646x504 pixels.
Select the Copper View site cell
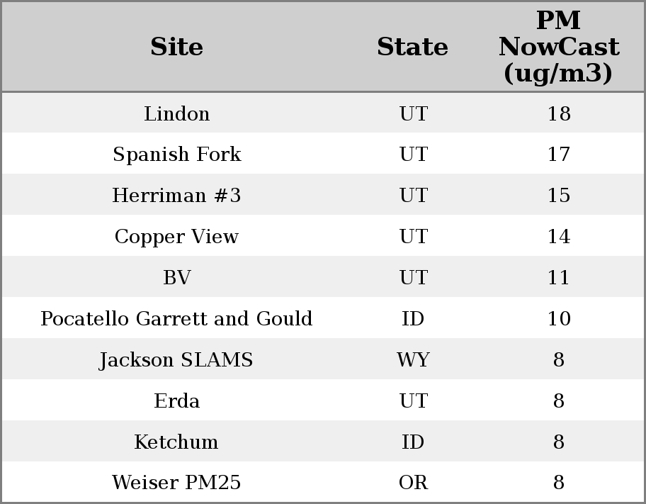click(176, 237)
